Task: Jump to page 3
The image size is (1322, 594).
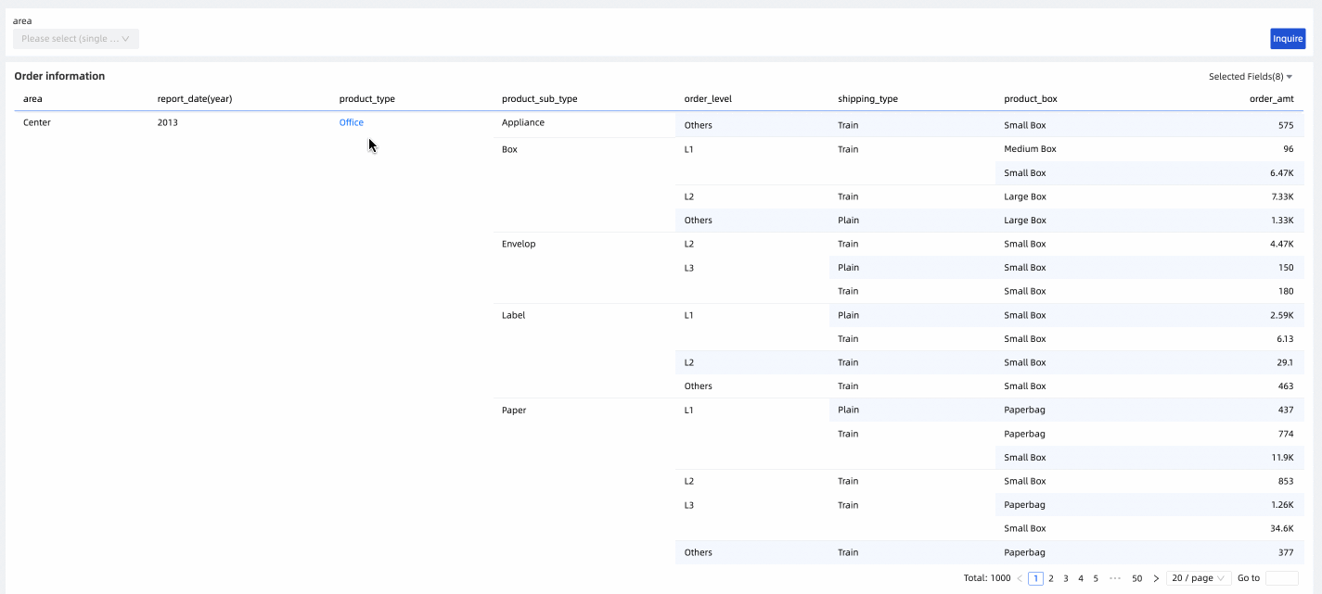Action: click(1066, 578)
